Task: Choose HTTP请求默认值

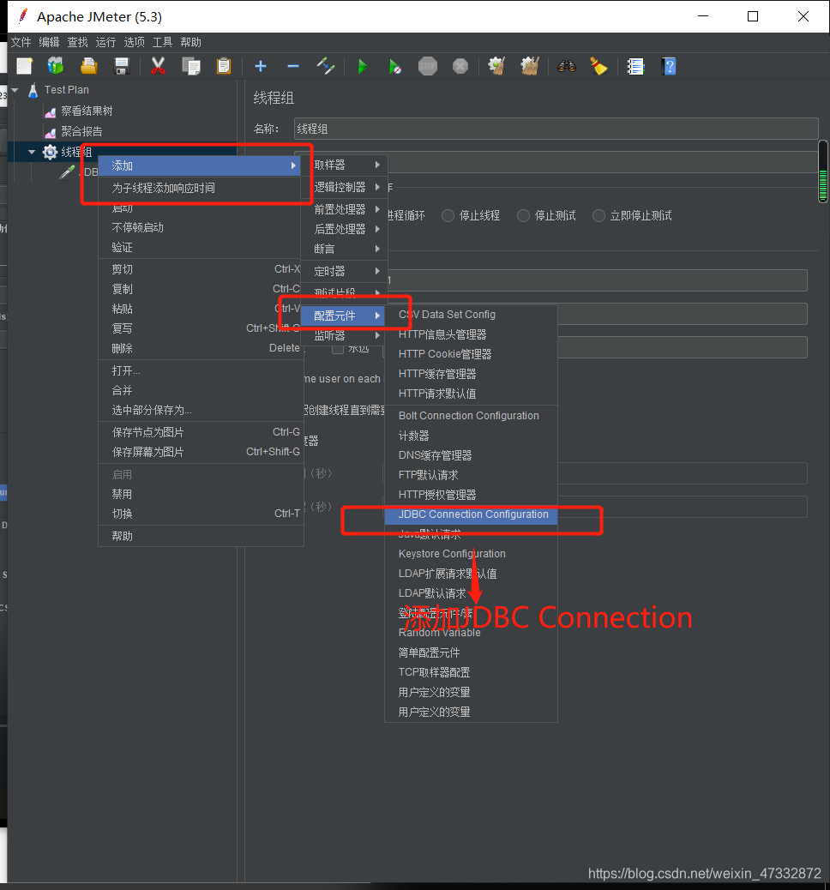Action: (471, 394)
